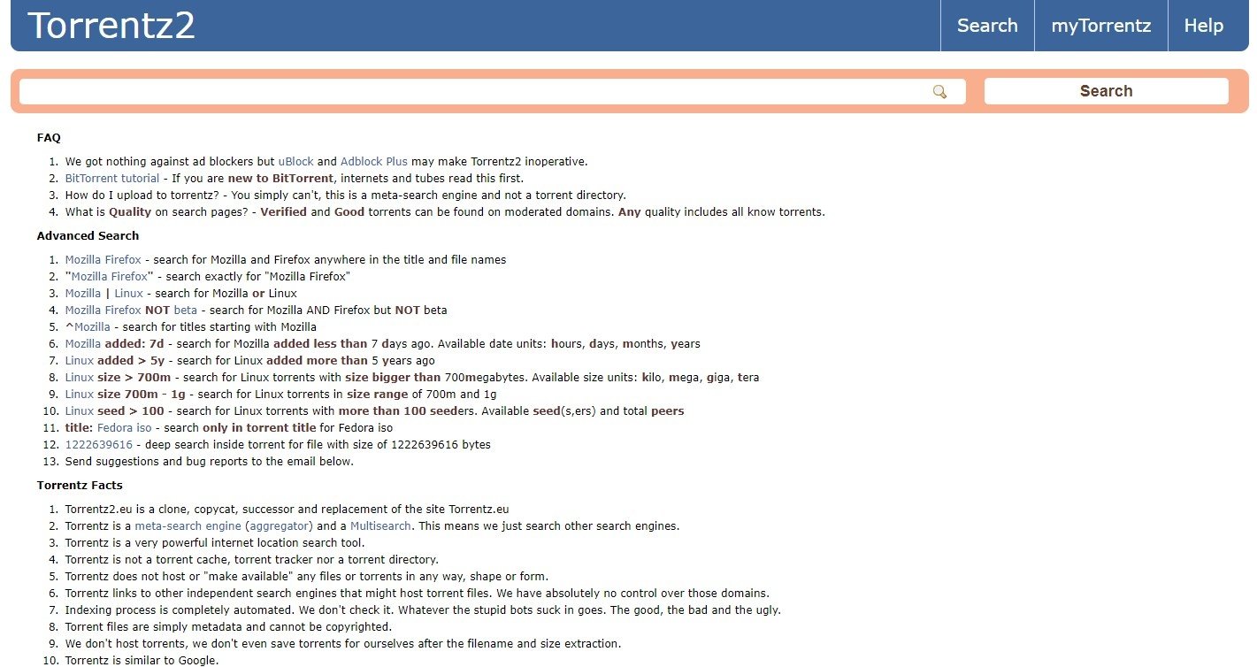Screen dimensions: 1257x667
Task: Click 'Mozilla Firefox' link in first Advanced Search item
Action: tap(103, 260)
